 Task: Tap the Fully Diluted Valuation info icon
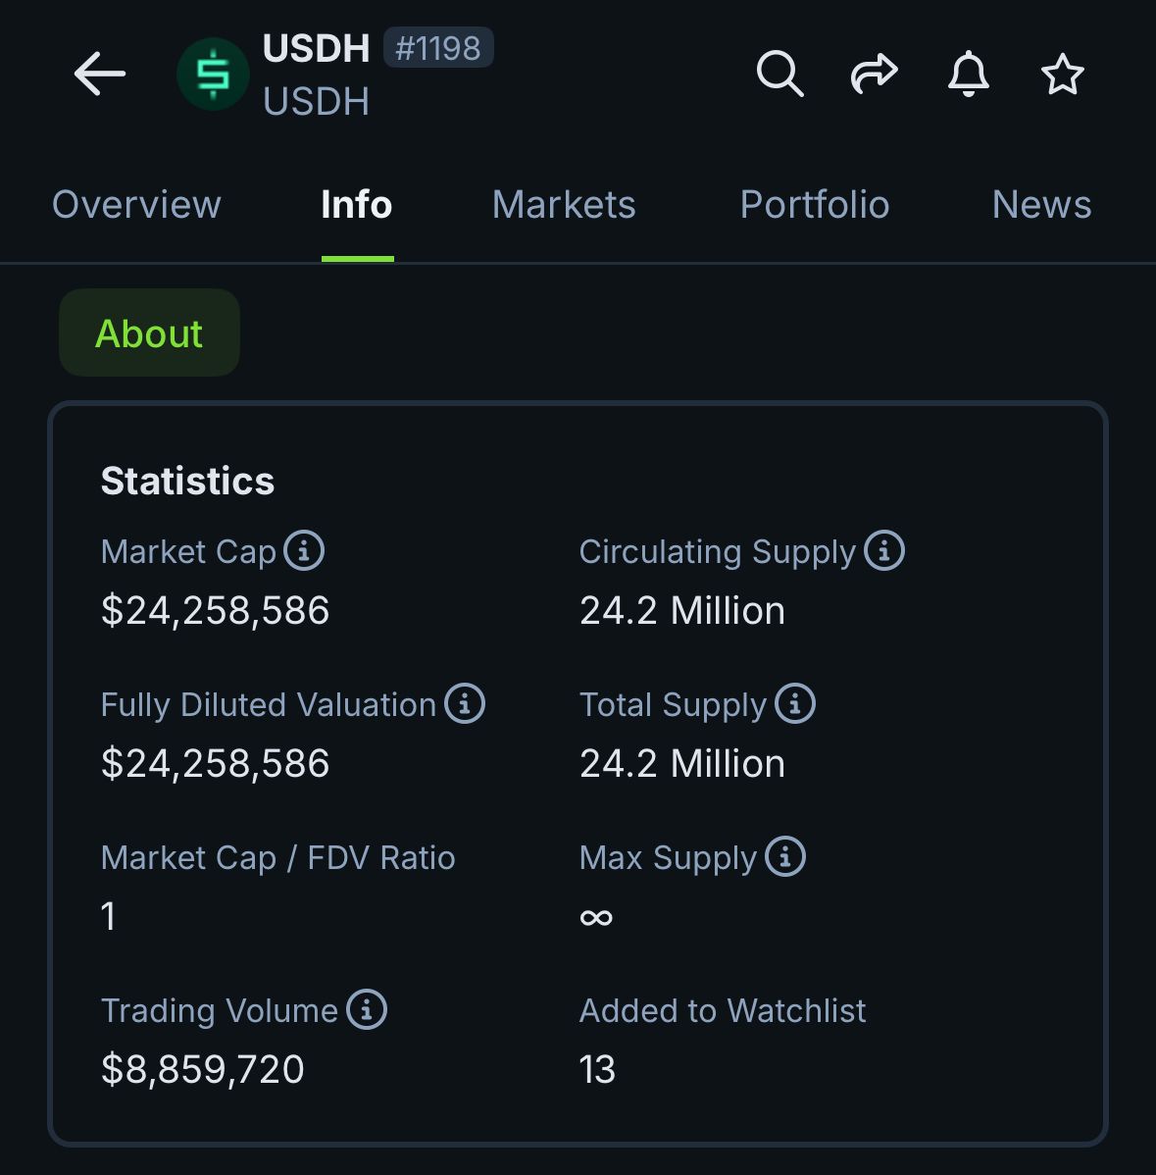click(465, 703)
